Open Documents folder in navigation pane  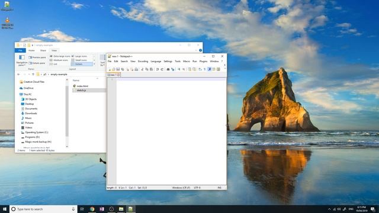point(29,109)
